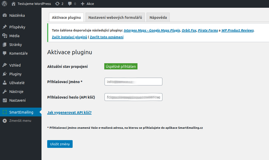Open the Orbit Fox plugin link
The image size is (269, 160).
point(189,30)
